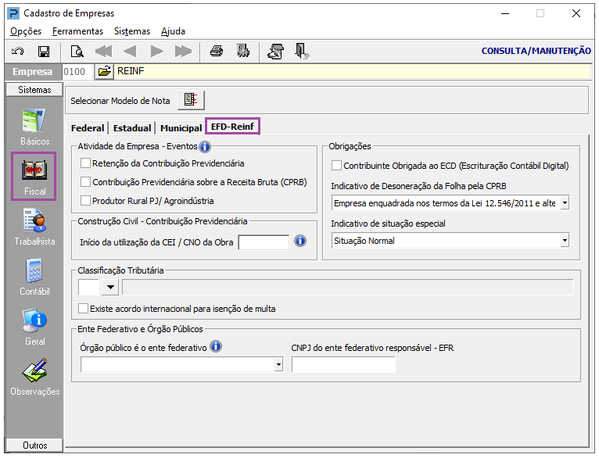Click the scroll document toolbar icon

tap(275, 51)
